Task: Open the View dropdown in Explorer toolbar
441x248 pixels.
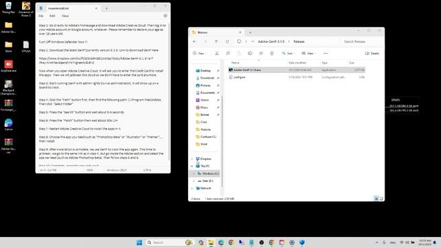Action: point(309,53)
